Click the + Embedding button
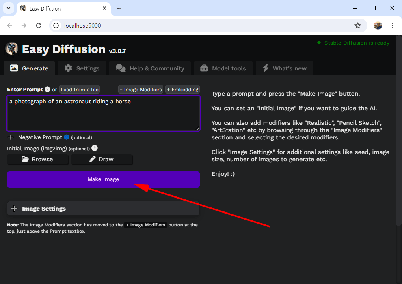The image size is (402, 284). click(x=183, y=90)
